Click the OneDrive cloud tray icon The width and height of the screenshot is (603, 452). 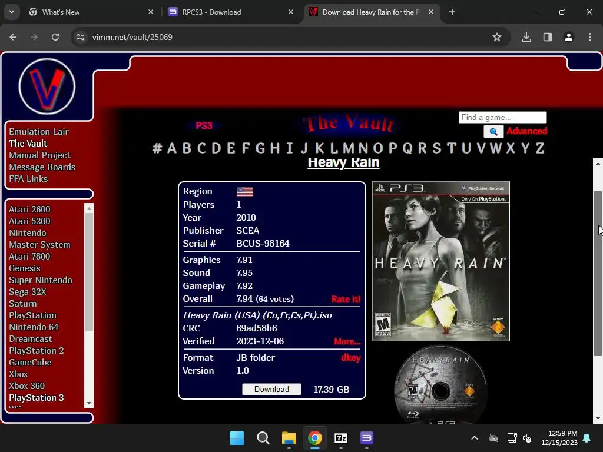pyautogui.click(x=493, y=438)
